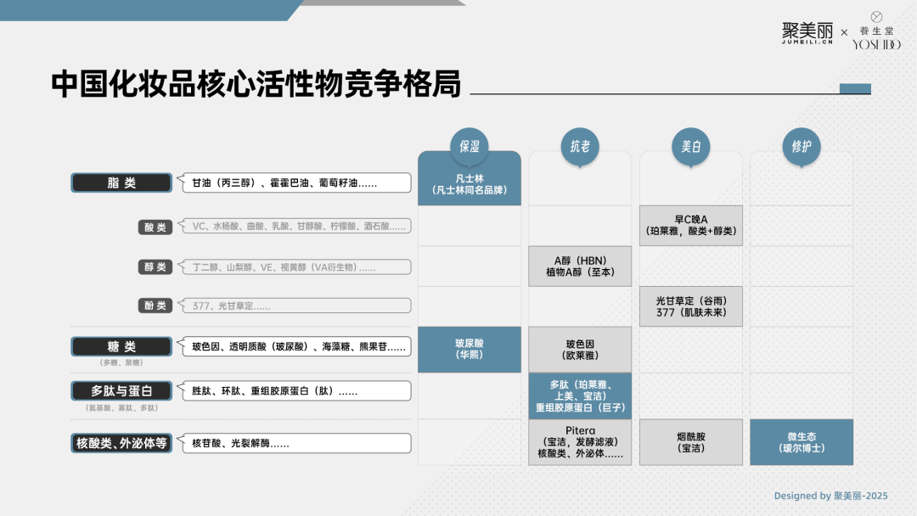Screen dimensions: 917x516
Task: Click the 光甘草定（谷雨）cell
Action: click(x=690, y=306)
